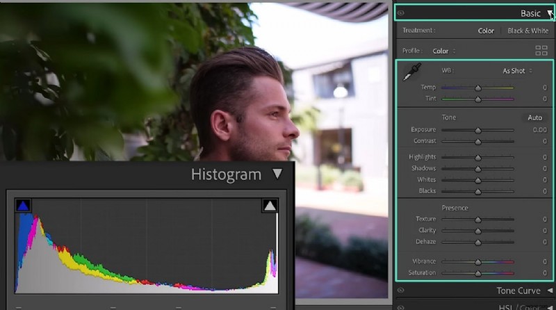Screen dimensions: 556x310
Task: Click the Contrast value field
Action: 545,141
